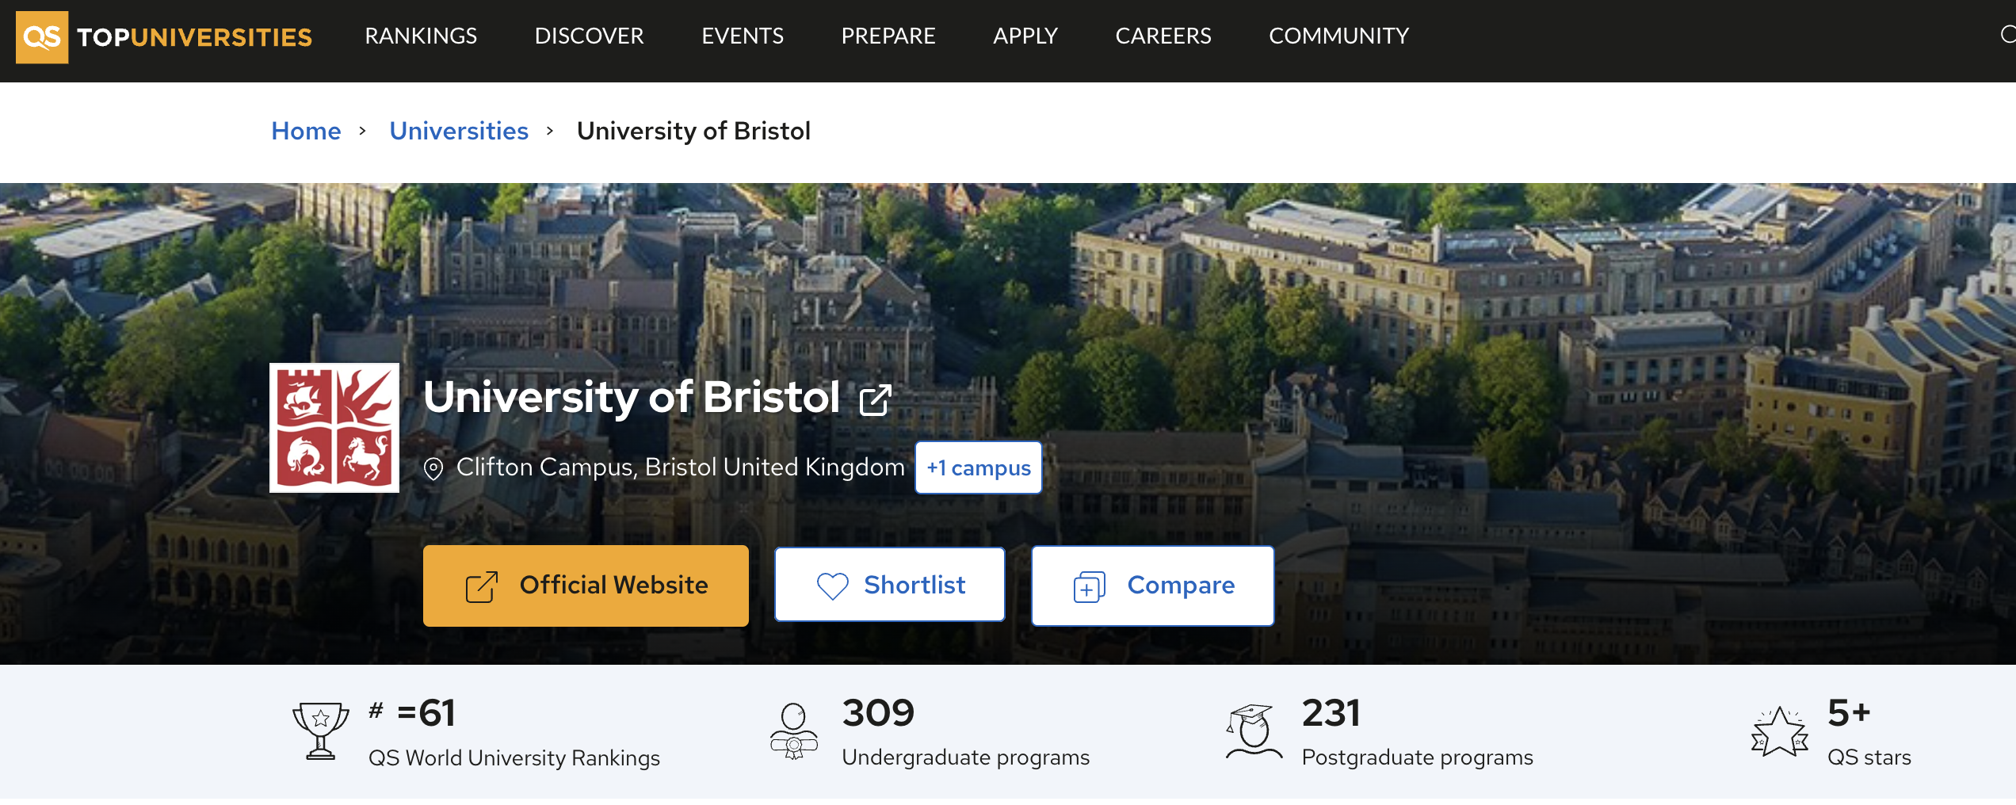Expand the +1 campus badge

tap(979, 467)
